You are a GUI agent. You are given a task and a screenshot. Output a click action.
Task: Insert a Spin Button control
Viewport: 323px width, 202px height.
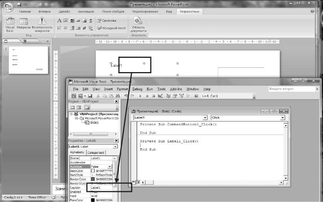click(x=72, y=20)
